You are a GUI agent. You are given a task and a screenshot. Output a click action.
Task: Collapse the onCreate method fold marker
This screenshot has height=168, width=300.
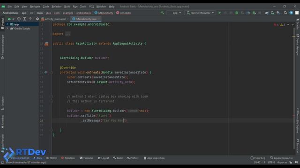click(x=52, y=72)
